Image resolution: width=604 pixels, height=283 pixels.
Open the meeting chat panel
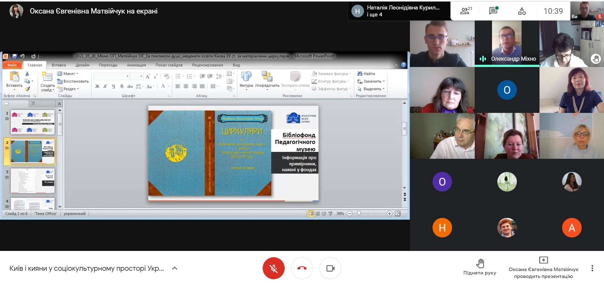click(493, 11)
